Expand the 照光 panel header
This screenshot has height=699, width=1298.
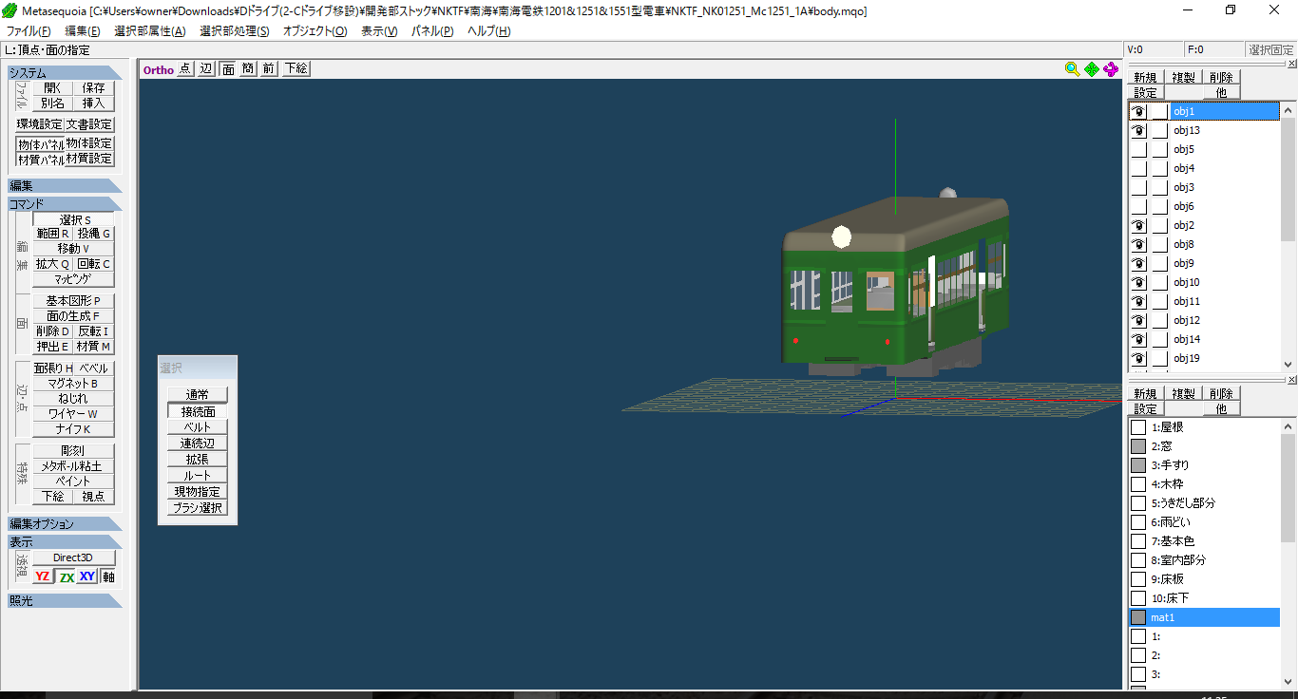pyautogui.click(x=65, y=600)
